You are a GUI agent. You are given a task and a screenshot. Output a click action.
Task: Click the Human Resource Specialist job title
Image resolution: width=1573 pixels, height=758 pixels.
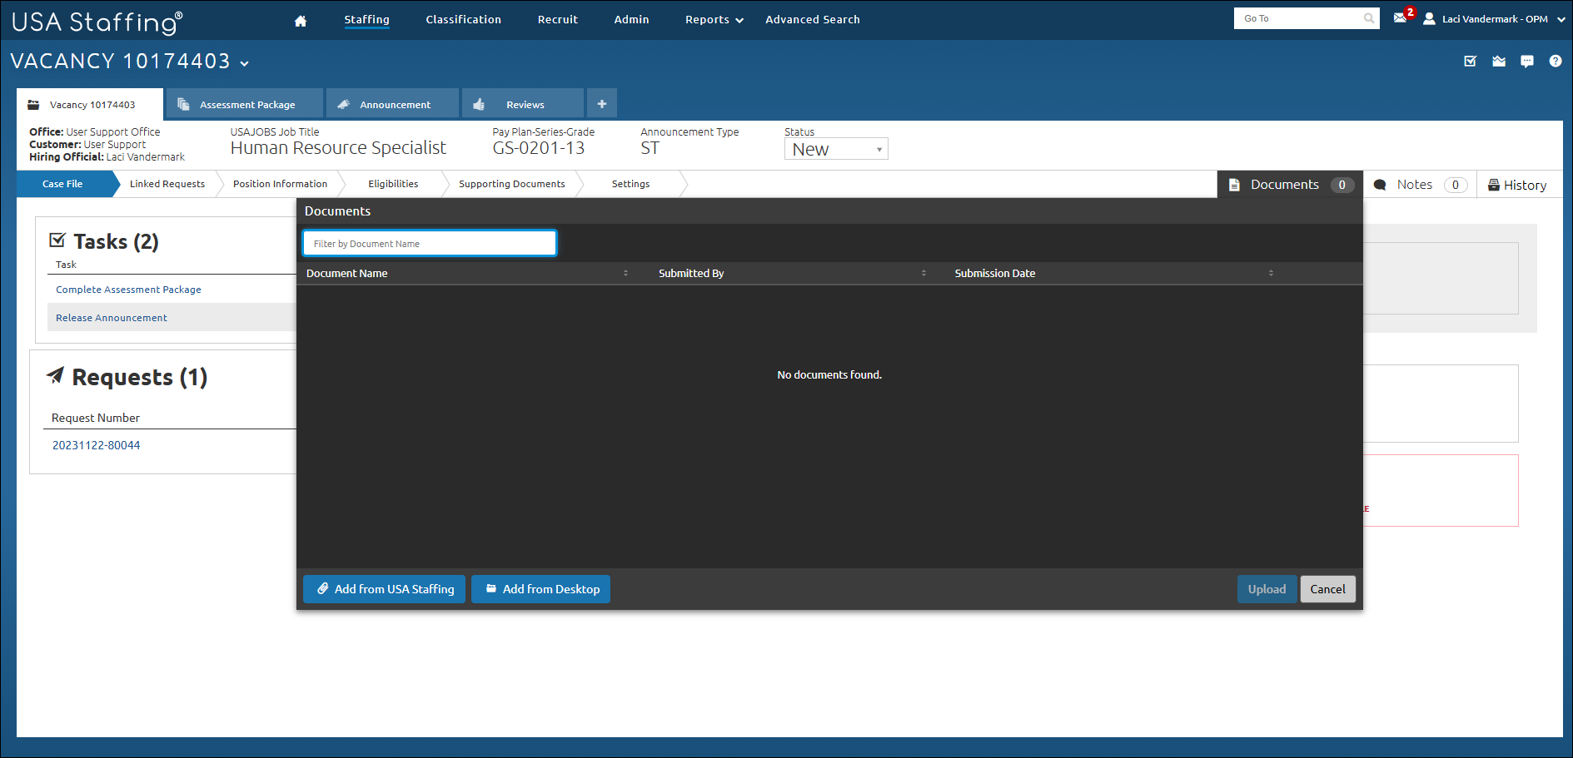339,148
